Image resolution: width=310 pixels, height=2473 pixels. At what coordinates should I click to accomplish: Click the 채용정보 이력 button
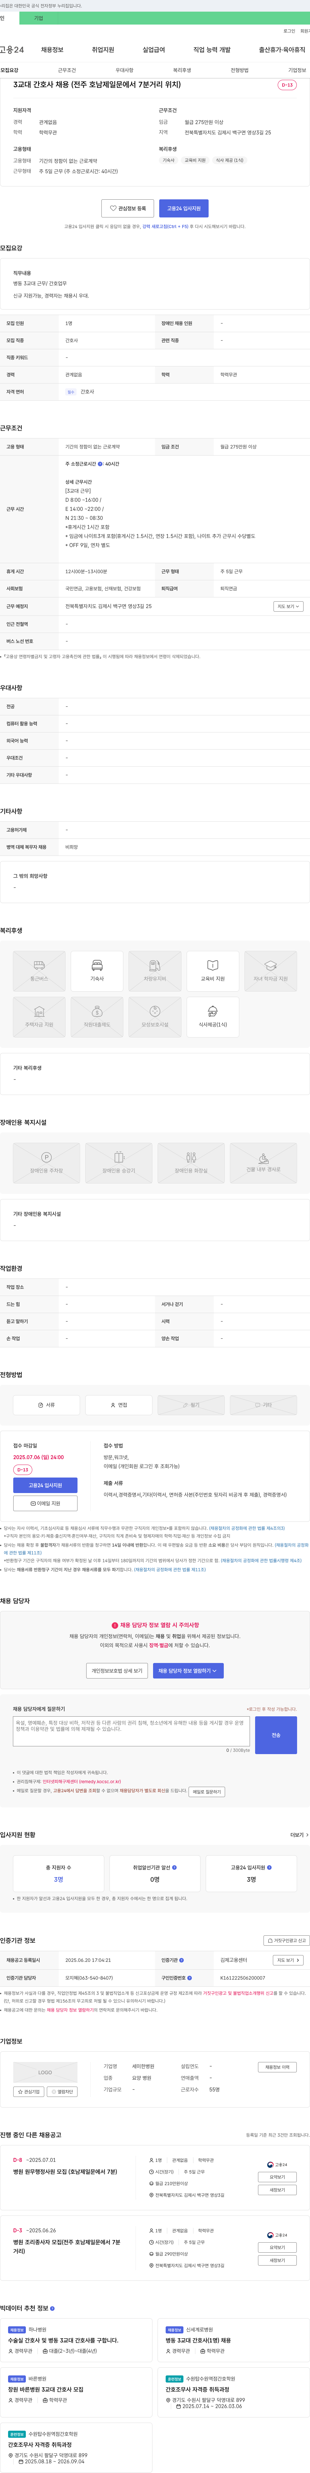[277, 2067]
